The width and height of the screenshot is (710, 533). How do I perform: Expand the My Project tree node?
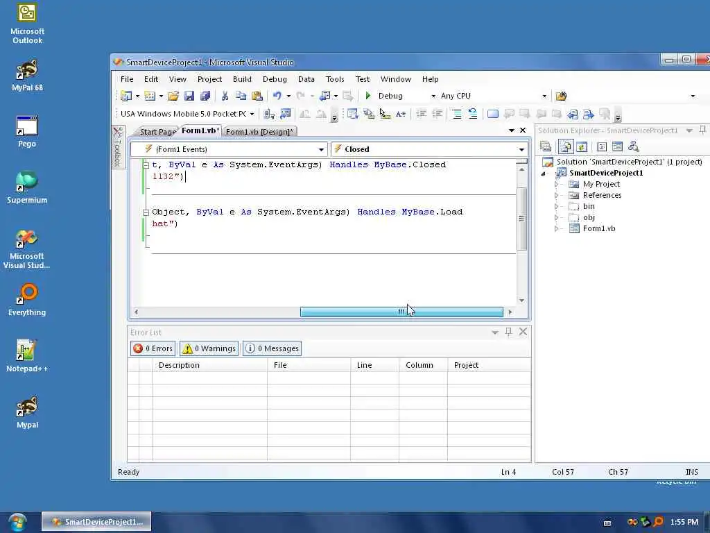coord(556,184)
